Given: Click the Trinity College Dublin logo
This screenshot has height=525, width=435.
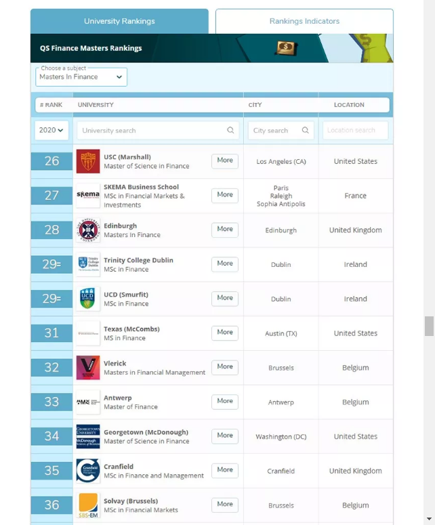Looking at the screenshot, I should (88, 264).
